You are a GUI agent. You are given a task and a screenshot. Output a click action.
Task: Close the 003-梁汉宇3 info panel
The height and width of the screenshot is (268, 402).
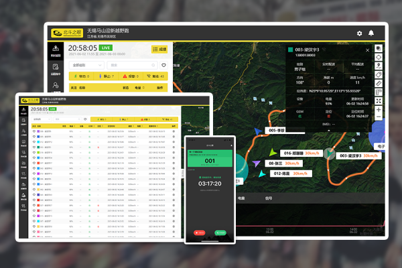(368, 49)
